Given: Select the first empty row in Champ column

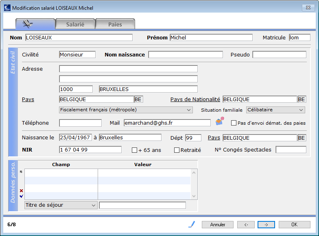Looking at the screenshot, I should click(x=61, y=173).
